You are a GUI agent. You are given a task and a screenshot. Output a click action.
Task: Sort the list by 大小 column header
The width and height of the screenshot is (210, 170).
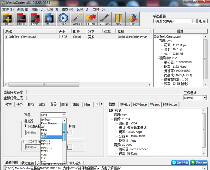click(x=64, y=32)
